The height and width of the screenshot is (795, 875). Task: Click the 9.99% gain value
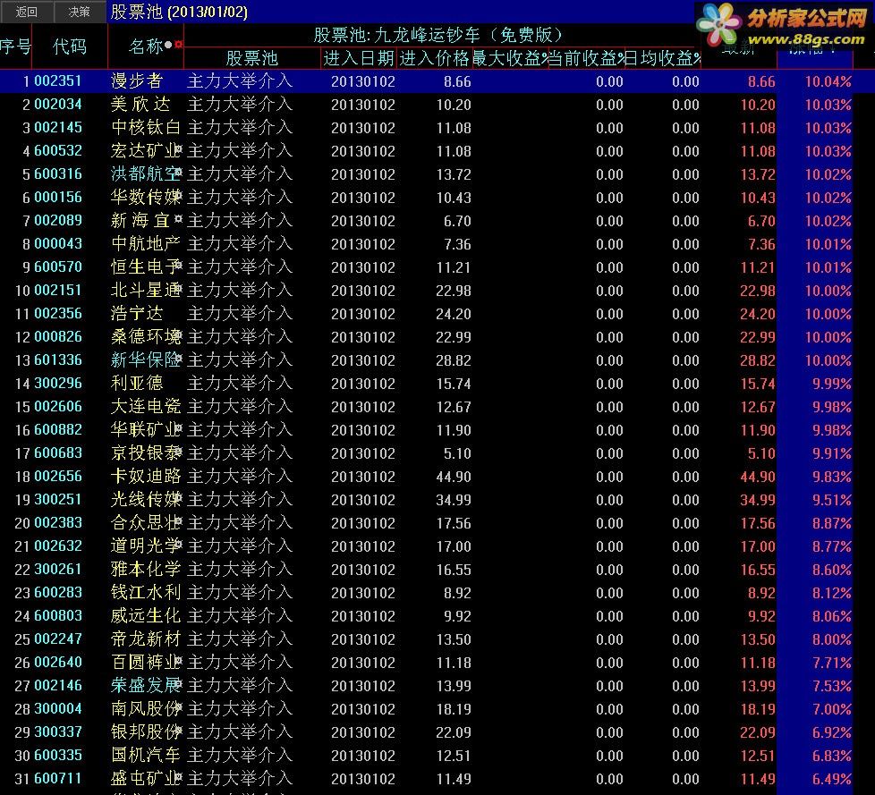point(832,384)
